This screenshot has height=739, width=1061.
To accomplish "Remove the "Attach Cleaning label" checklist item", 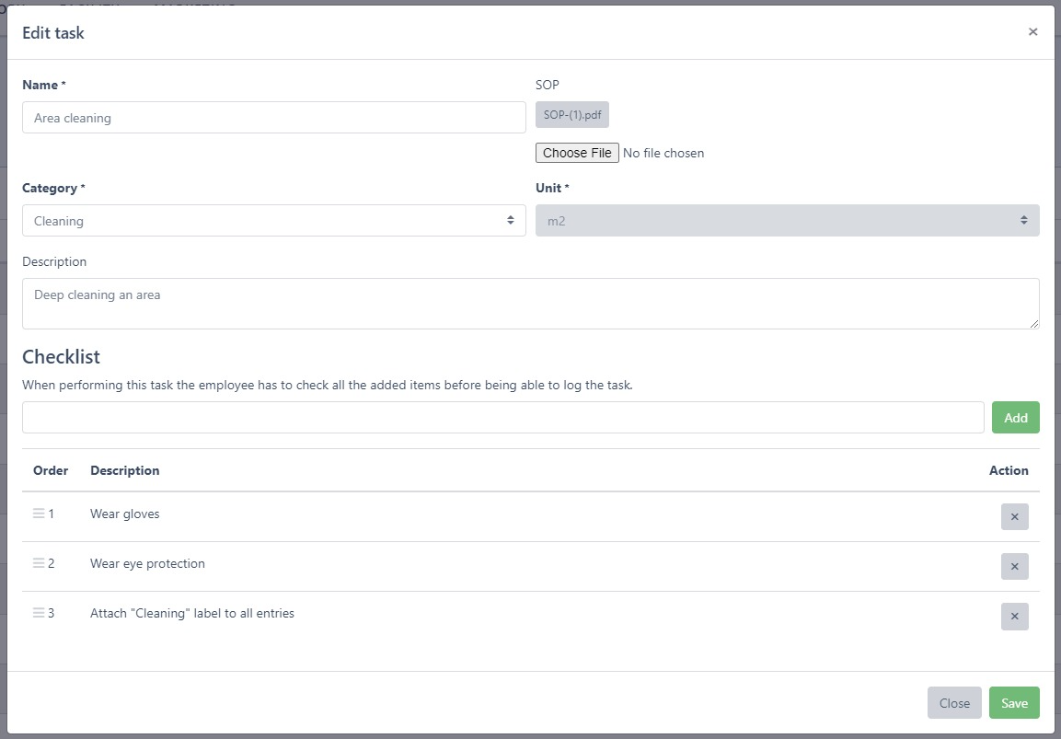I will (x=1014, y=617).
